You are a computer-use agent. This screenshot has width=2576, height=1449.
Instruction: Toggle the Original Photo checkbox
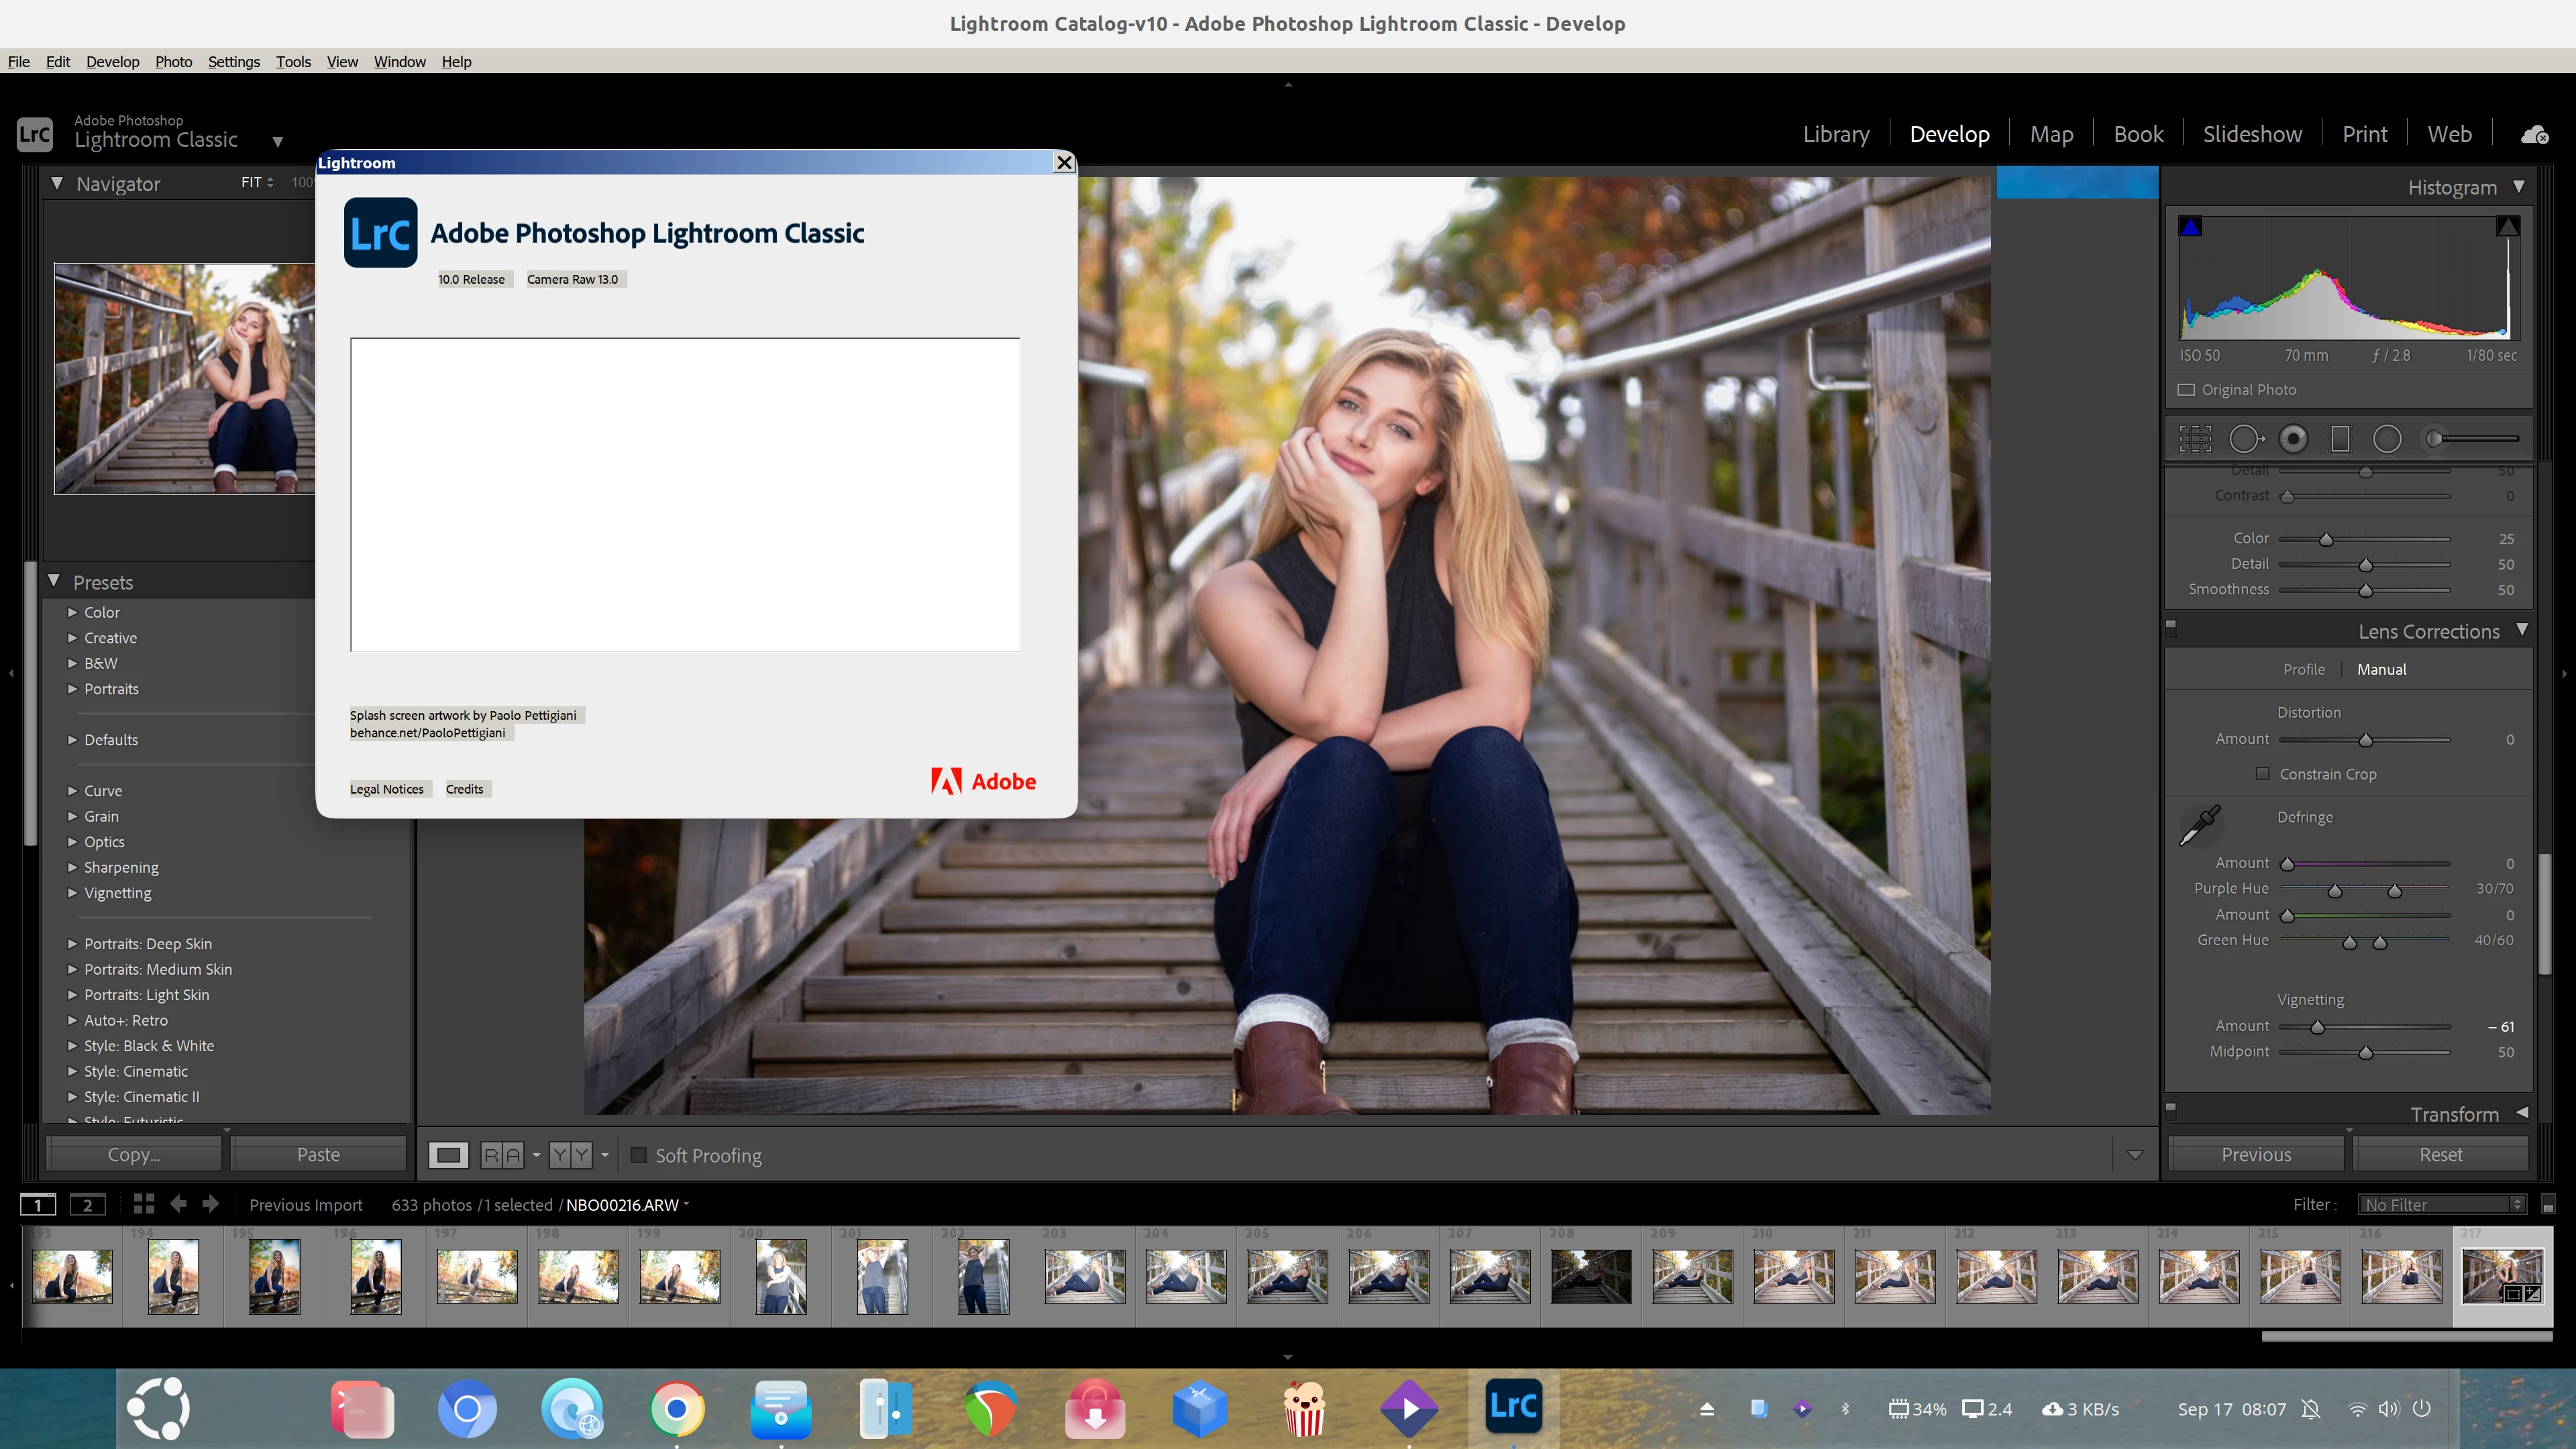point(2187,390)
